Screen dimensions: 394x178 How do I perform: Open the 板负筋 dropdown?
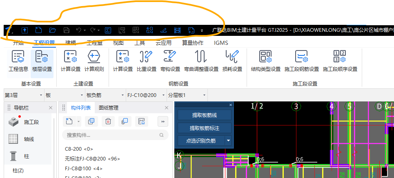click(x=105, y=95)
